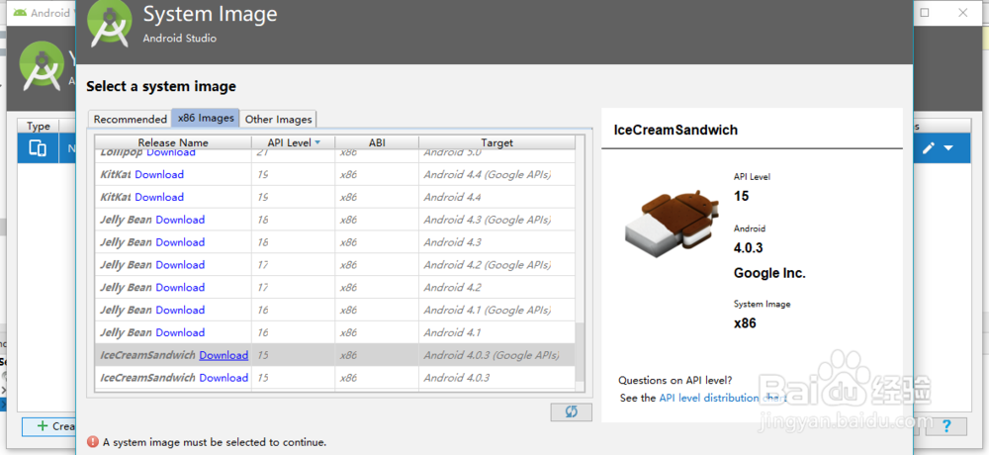Download Lollipop Android 5.0 image
Screen dimensions: 989x455
coord(171,152)
